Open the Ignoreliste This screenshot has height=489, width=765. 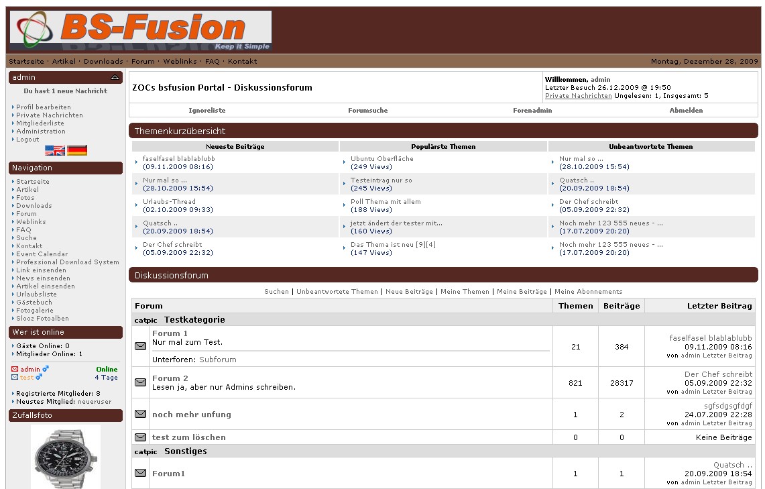click(207, 111)
